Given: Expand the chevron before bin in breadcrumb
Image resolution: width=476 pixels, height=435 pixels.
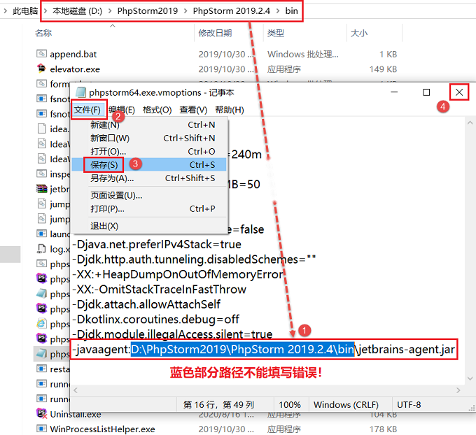Looking at the screenshot, I should [x=278, y=11].
